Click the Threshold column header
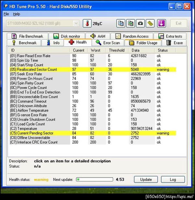Image resolution: width=195 pixels, height=200 pixels. tap(117, 50)
